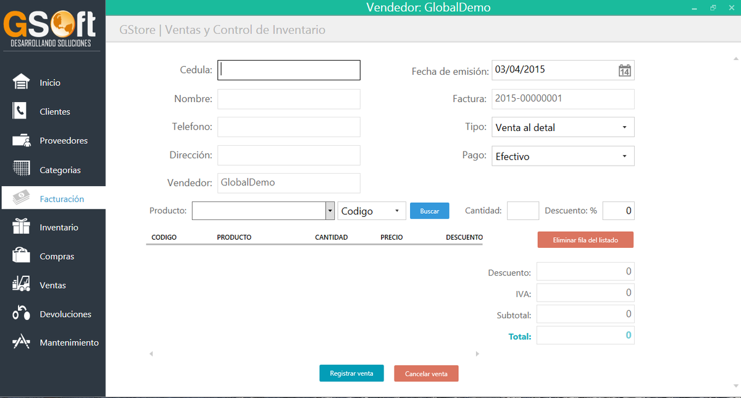Open Ventas menu item
This screenshot has width=741, height=398.
tap(52, 286)
